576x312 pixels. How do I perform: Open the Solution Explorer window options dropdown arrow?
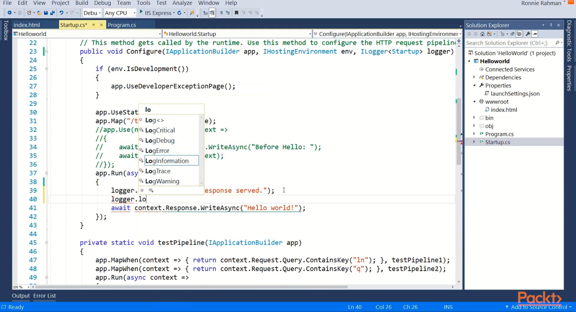click(x=543, y=25)
